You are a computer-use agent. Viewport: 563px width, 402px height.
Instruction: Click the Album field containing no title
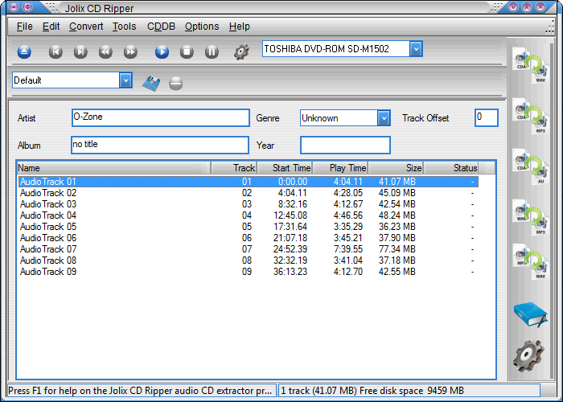tap(160, 145)
